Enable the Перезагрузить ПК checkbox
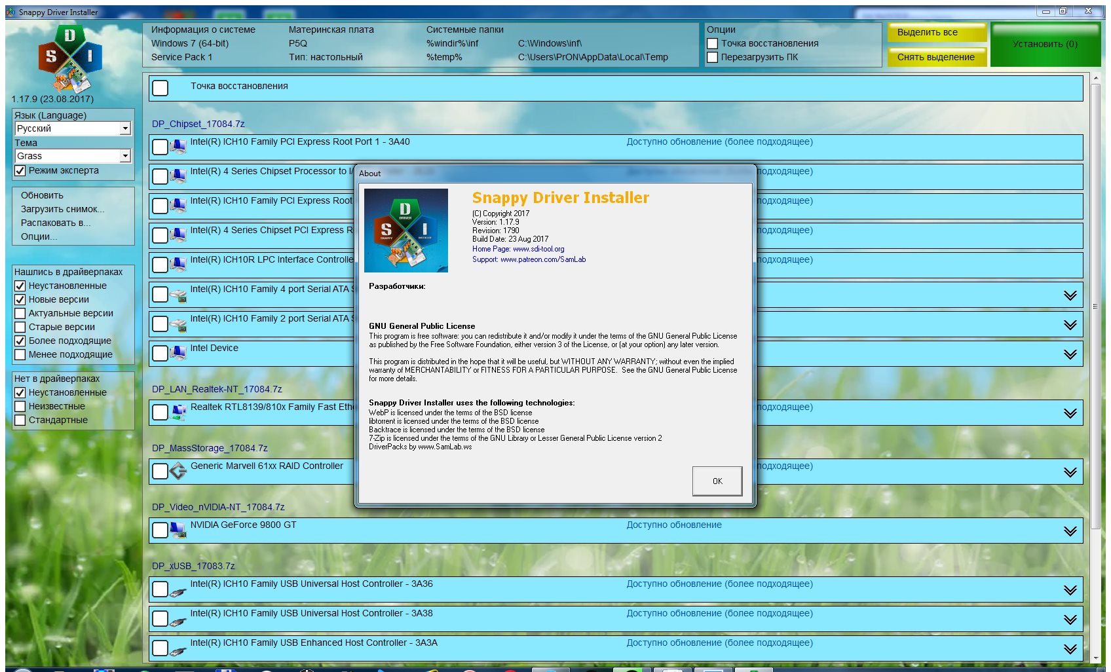The image size is (1111, 672). point(712,57)
